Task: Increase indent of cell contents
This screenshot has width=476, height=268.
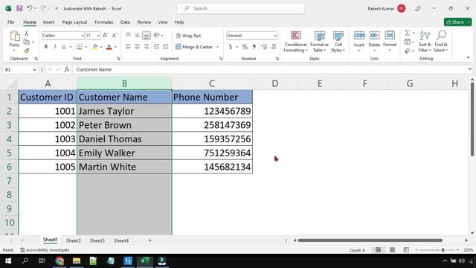Action: tap(165, 47)
